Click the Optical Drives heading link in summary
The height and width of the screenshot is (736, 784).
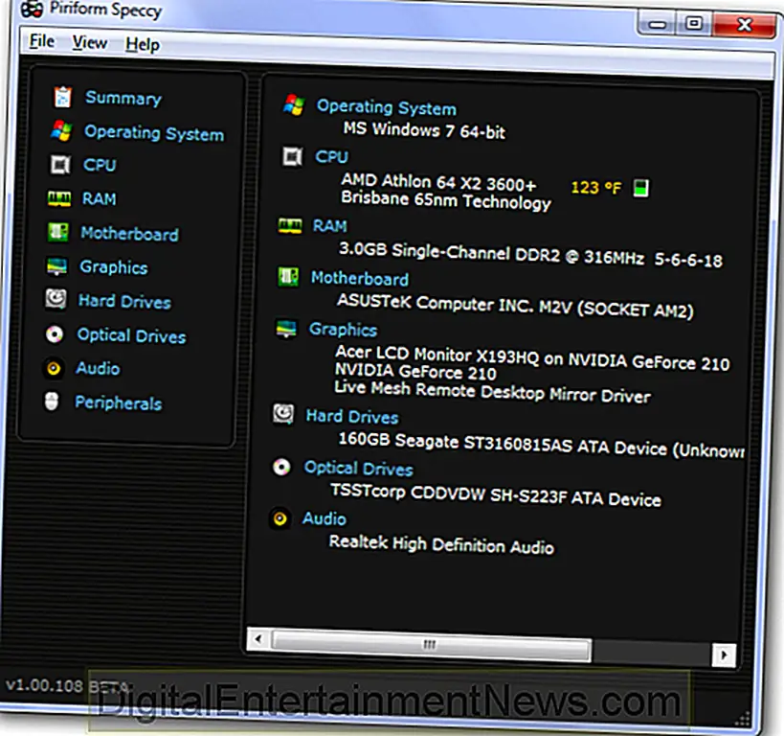click(359, 468)
